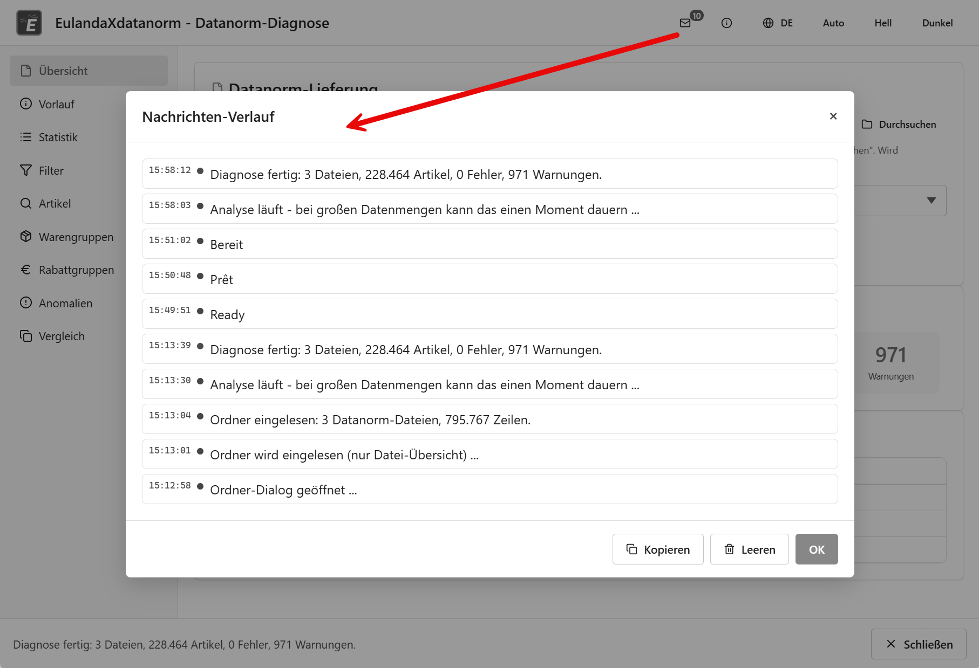Click the Durchsuchen button

[x=899, y=124]
